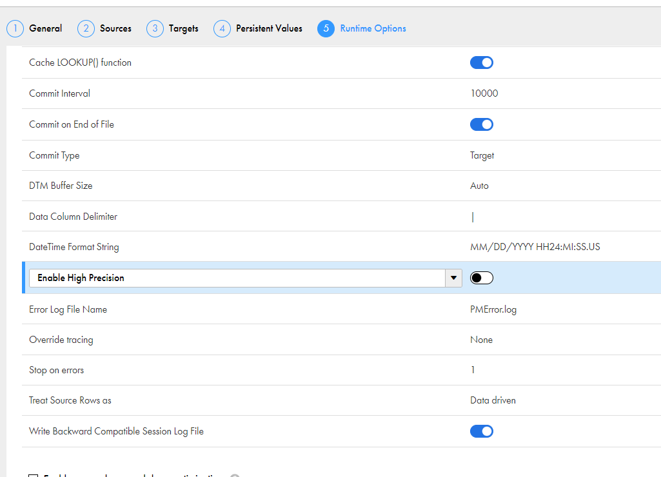Viewport: 661px width, 477px height.
Task: Click Stop on errors value 1
Action: [473, 370]
